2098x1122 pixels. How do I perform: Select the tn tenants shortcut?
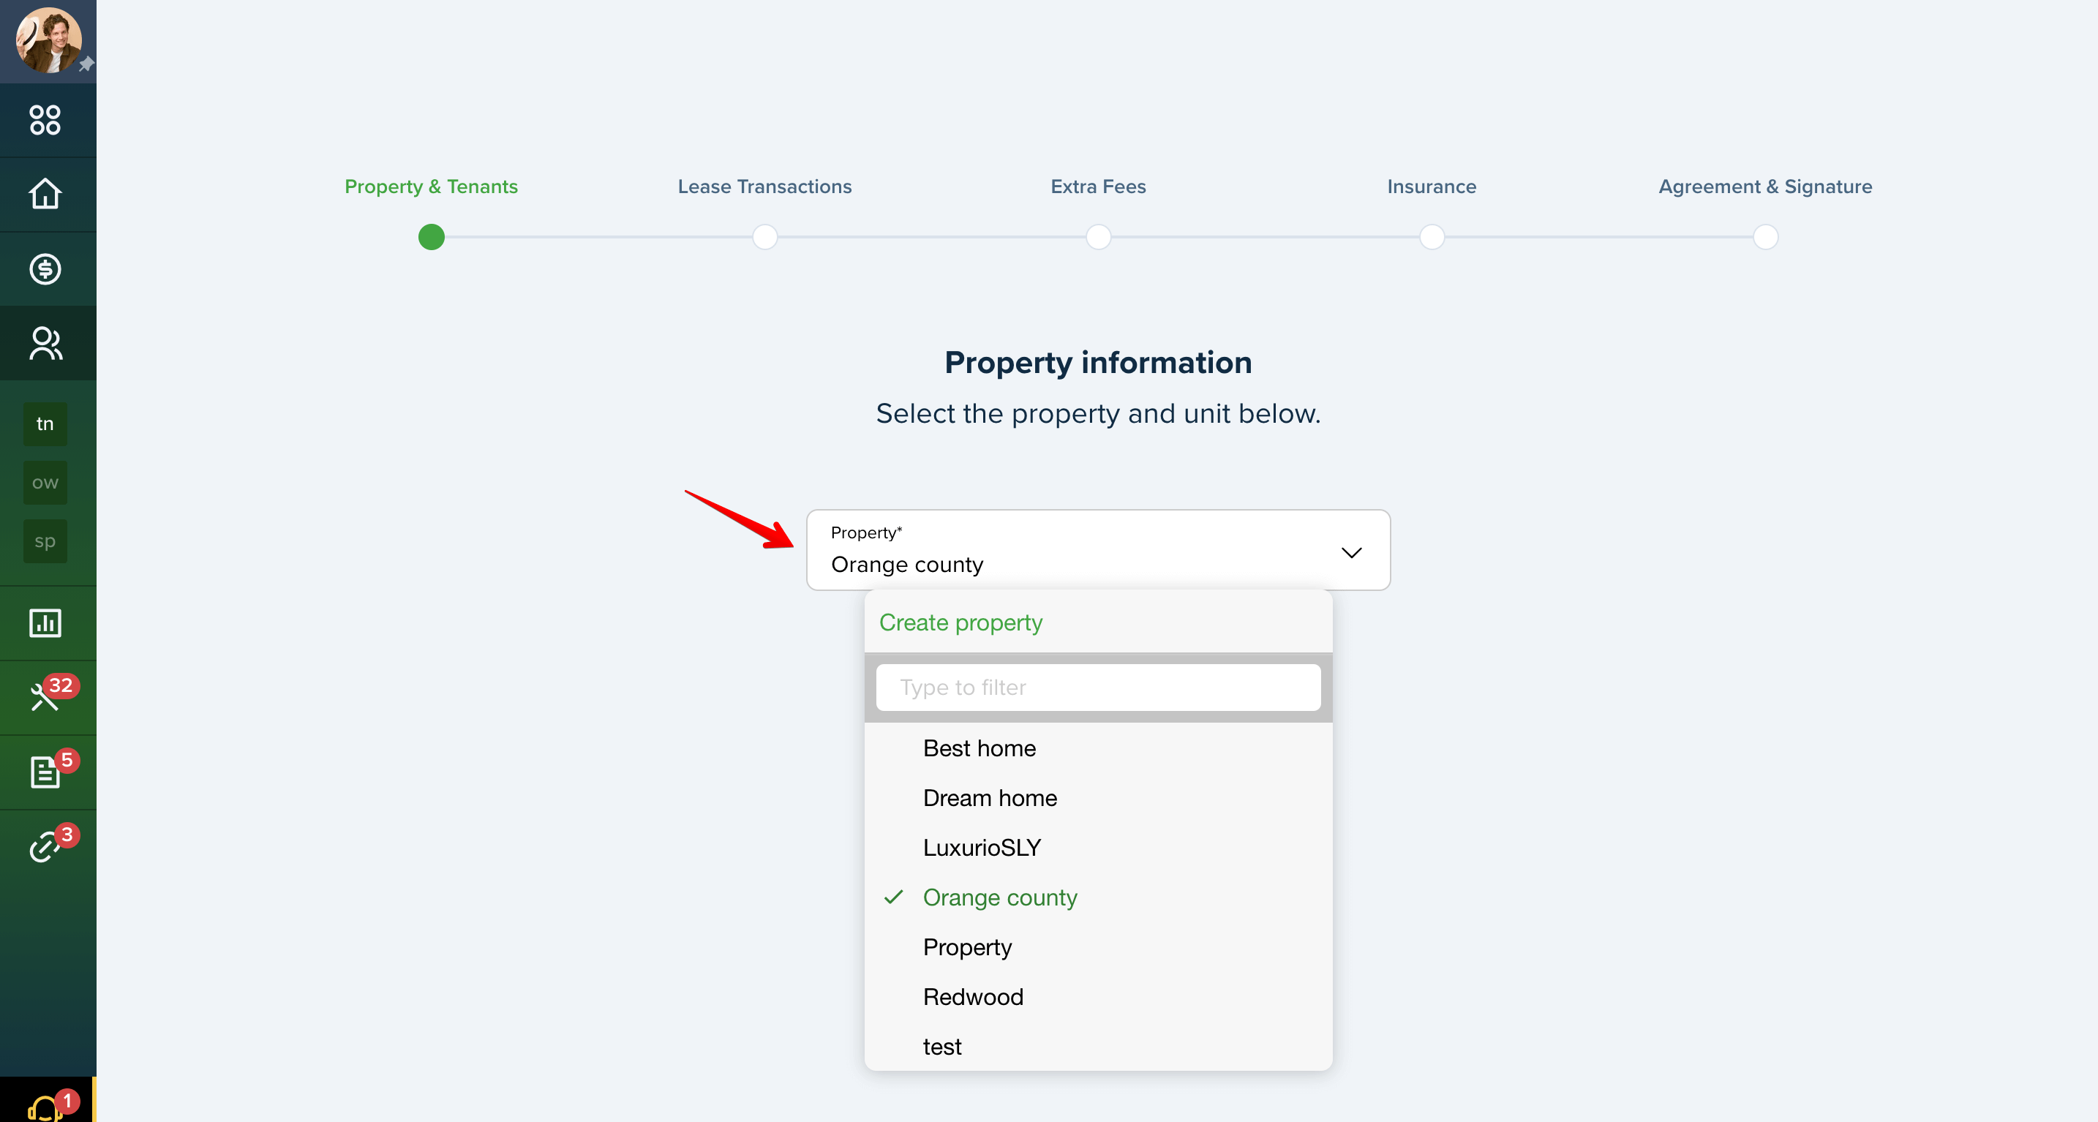[x=45, y=423]
